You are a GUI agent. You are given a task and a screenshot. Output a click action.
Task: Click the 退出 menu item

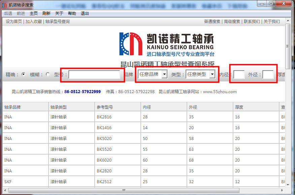(x=85, y=13)
